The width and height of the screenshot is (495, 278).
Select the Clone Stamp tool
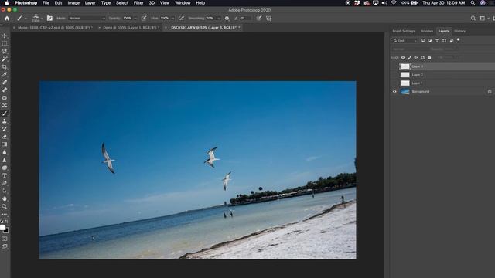[5, 121]
